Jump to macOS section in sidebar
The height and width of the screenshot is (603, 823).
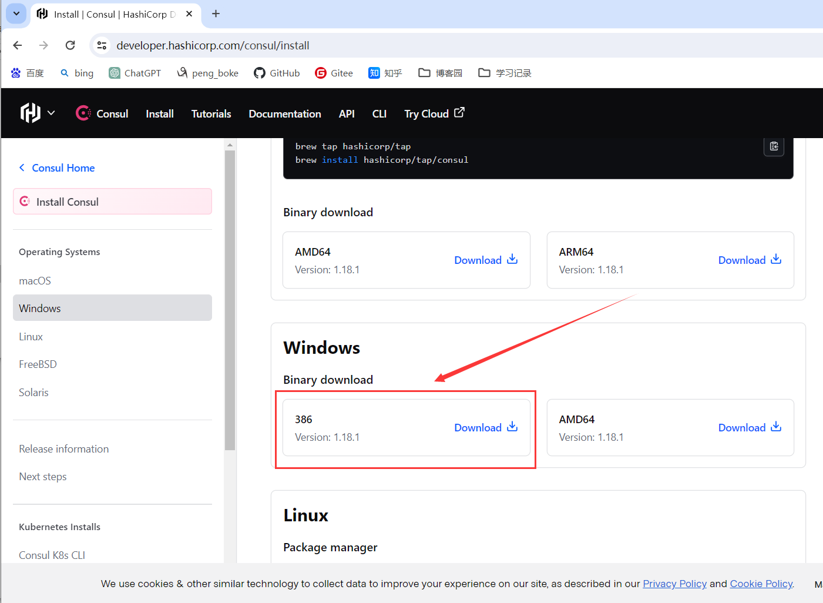(35, 280)
